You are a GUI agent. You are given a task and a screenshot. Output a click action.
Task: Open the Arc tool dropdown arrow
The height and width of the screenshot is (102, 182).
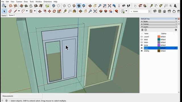click(x=27, y=11)
